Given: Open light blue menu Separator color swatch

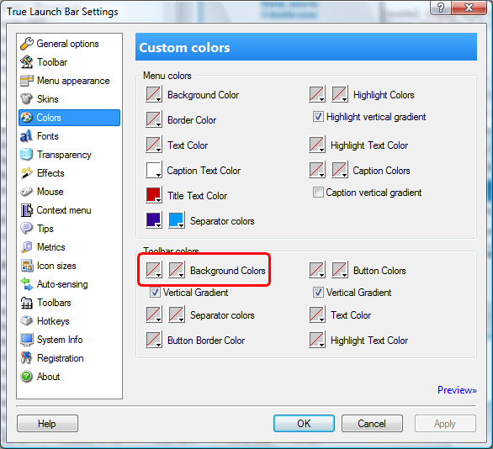Looking at the screenshot, I should pyautogui.click(x=177, y=220).
